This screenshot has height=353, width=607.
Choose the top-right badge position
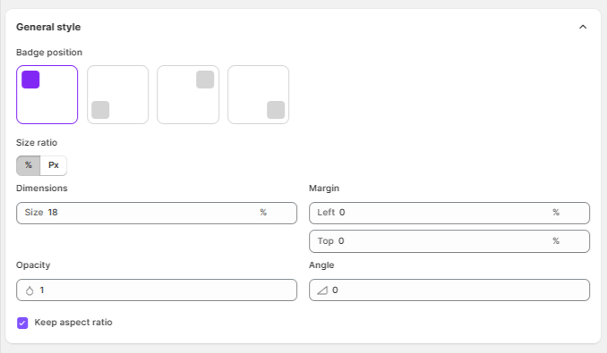click(x=188, y=95)
